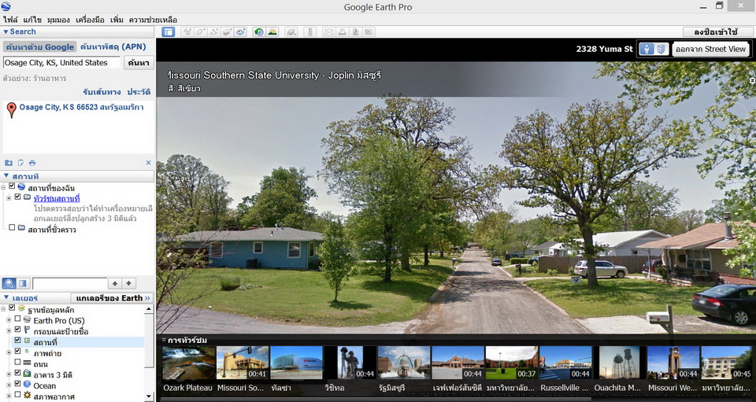The width and height of the screenshot is (756, 402).
Task: Select the Add Path toolbar icon
Action: click(214, 31)
